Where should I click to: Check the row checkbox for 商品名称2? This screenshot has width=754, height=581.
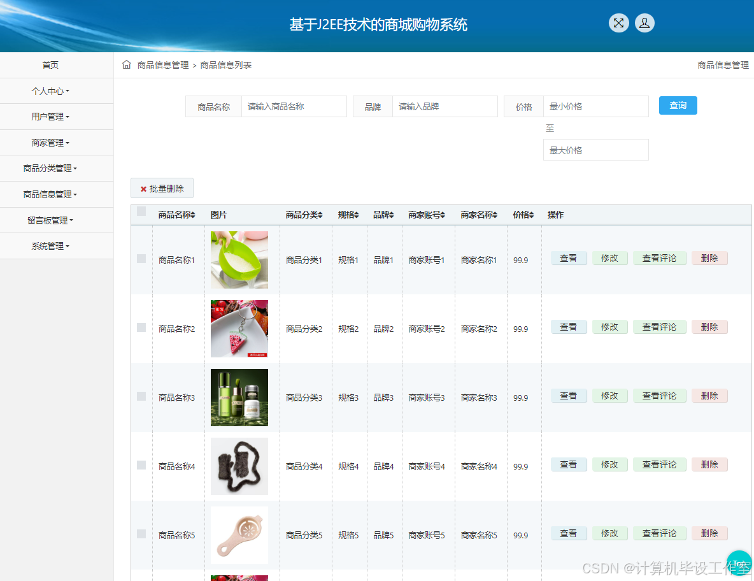[141, 327]
